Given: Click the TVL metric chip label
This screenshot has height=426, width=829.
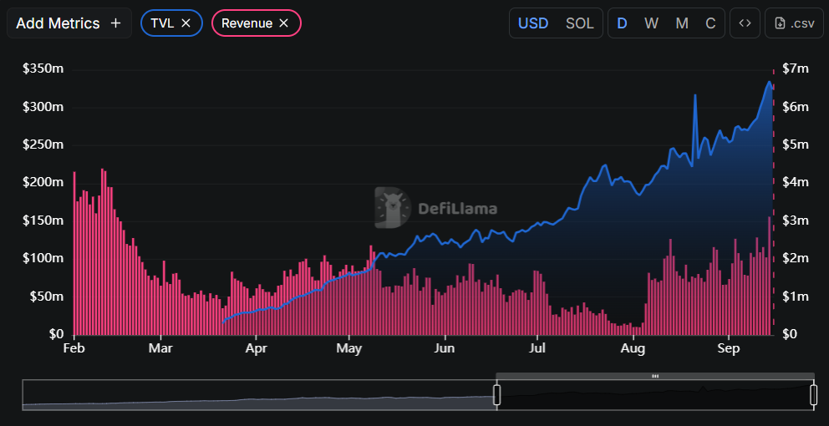Looking at the screenshot, I should [162, 23].
